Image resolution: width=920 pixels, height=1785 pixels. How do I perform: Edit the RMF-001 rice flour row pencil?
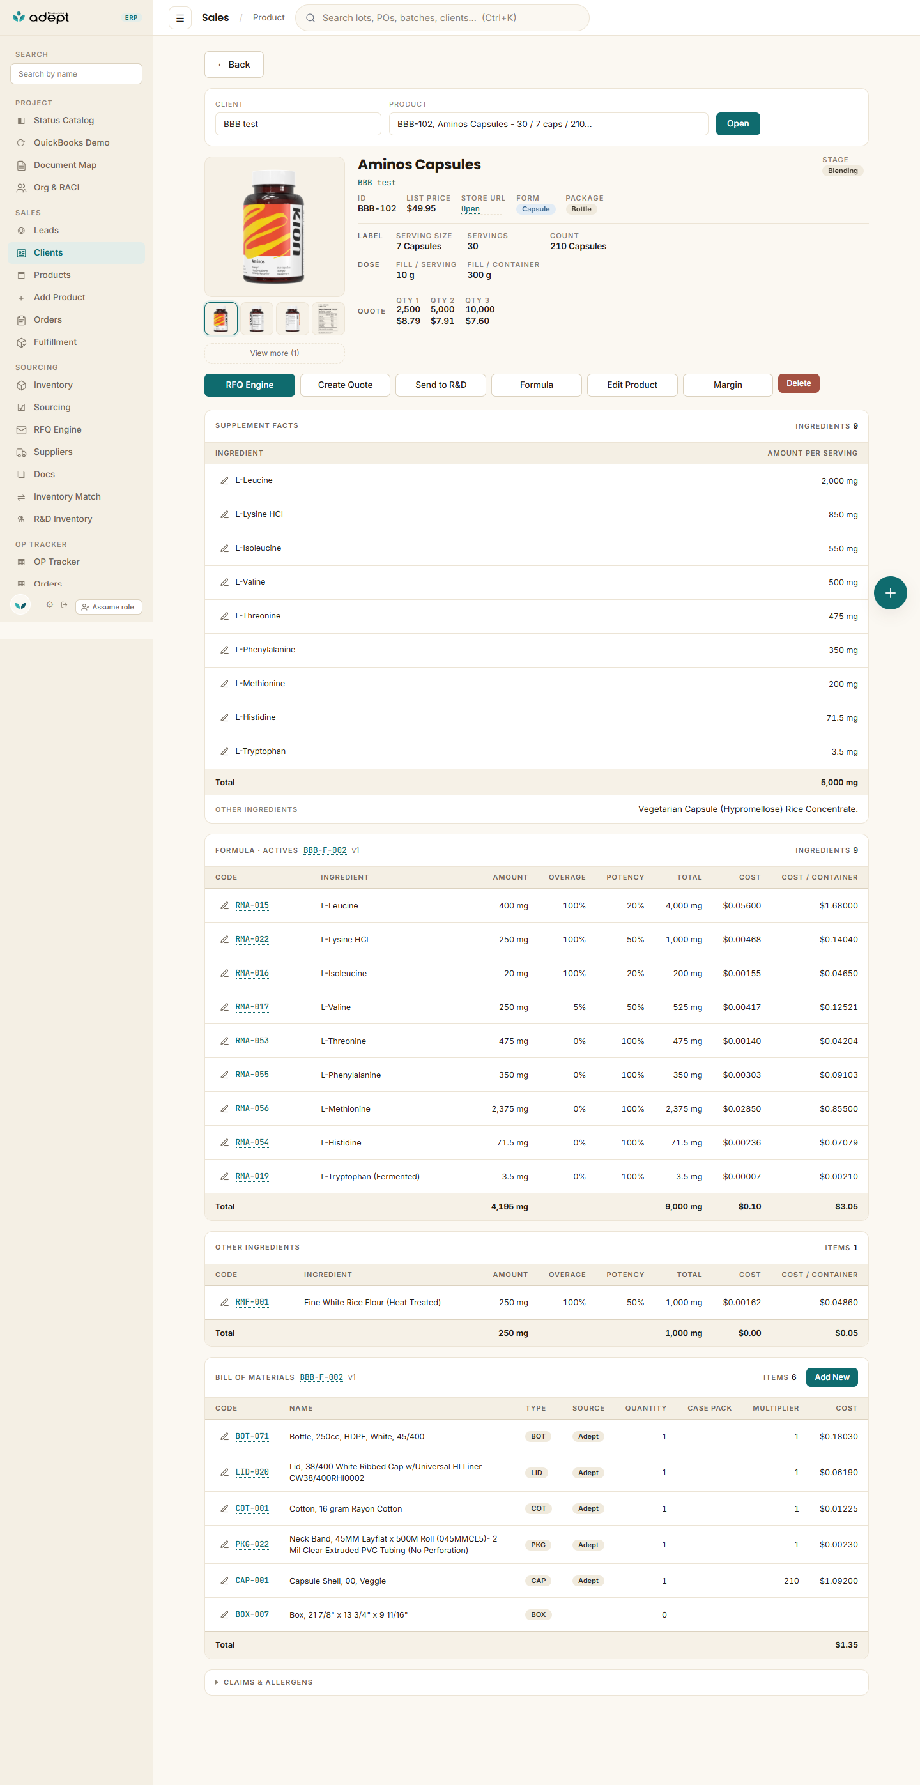tap(224, 1302)
